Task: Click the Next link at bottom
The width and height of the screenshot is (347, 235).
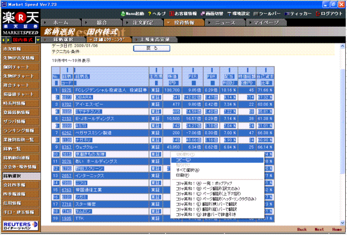Action: click(319, 230)
